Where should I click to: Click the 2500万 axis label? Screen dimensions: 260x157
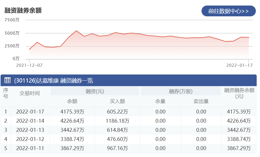coord(12,46)
